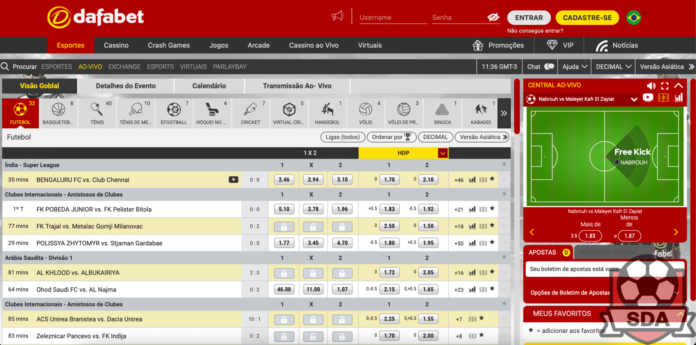The height and width of the screenshot is (345, 696).
Task: Select the Cricket sport icon
Action: tap(250, 113)
